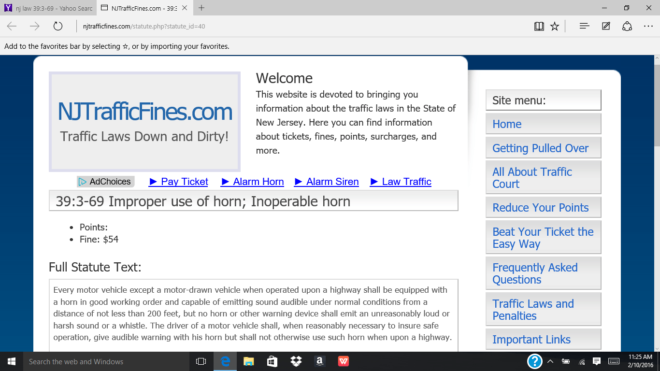The width and height of the screenshot is (660, 371).
Task: Open the Hub lines icon
Action: (x=584, y=26)
